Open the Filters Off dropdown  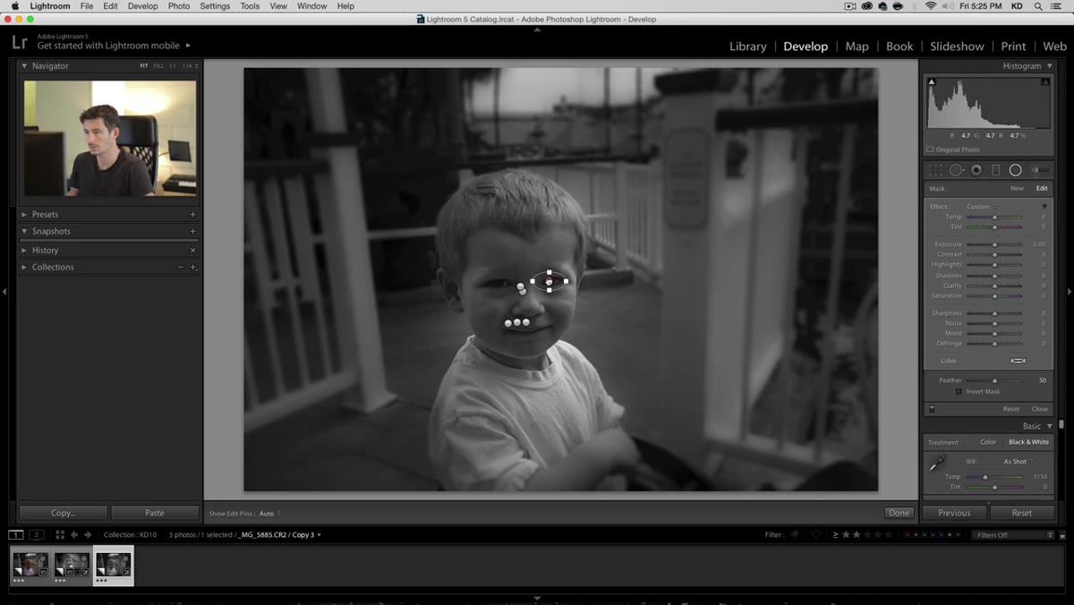click(x=1013, y=535)
